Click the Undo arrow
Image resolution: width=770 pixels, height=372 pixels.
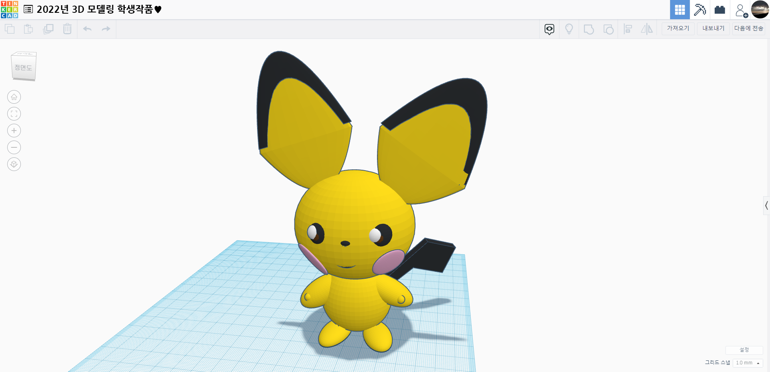(x=87, y=29)
